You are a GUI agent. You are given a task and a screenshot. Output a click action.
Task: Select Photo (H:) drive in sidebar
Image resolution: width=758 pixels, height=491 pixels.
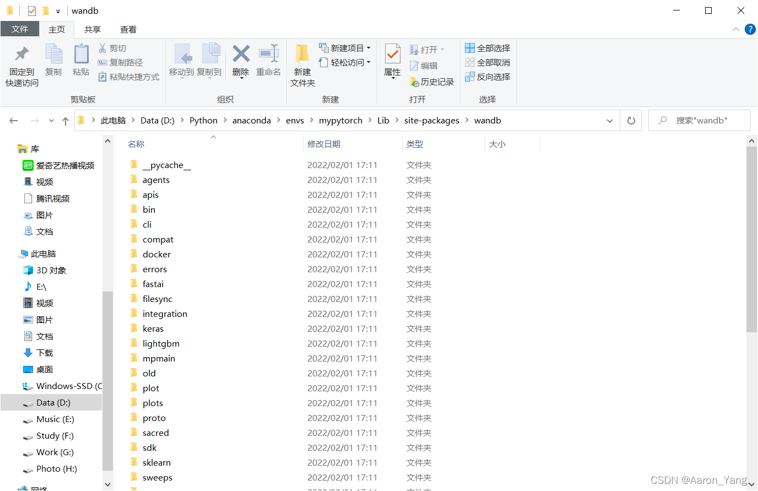coord(50,469)
